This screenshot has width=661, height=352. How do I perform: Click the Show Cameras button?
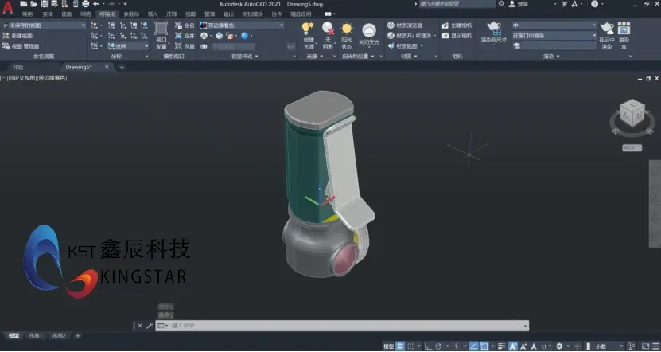457,36
